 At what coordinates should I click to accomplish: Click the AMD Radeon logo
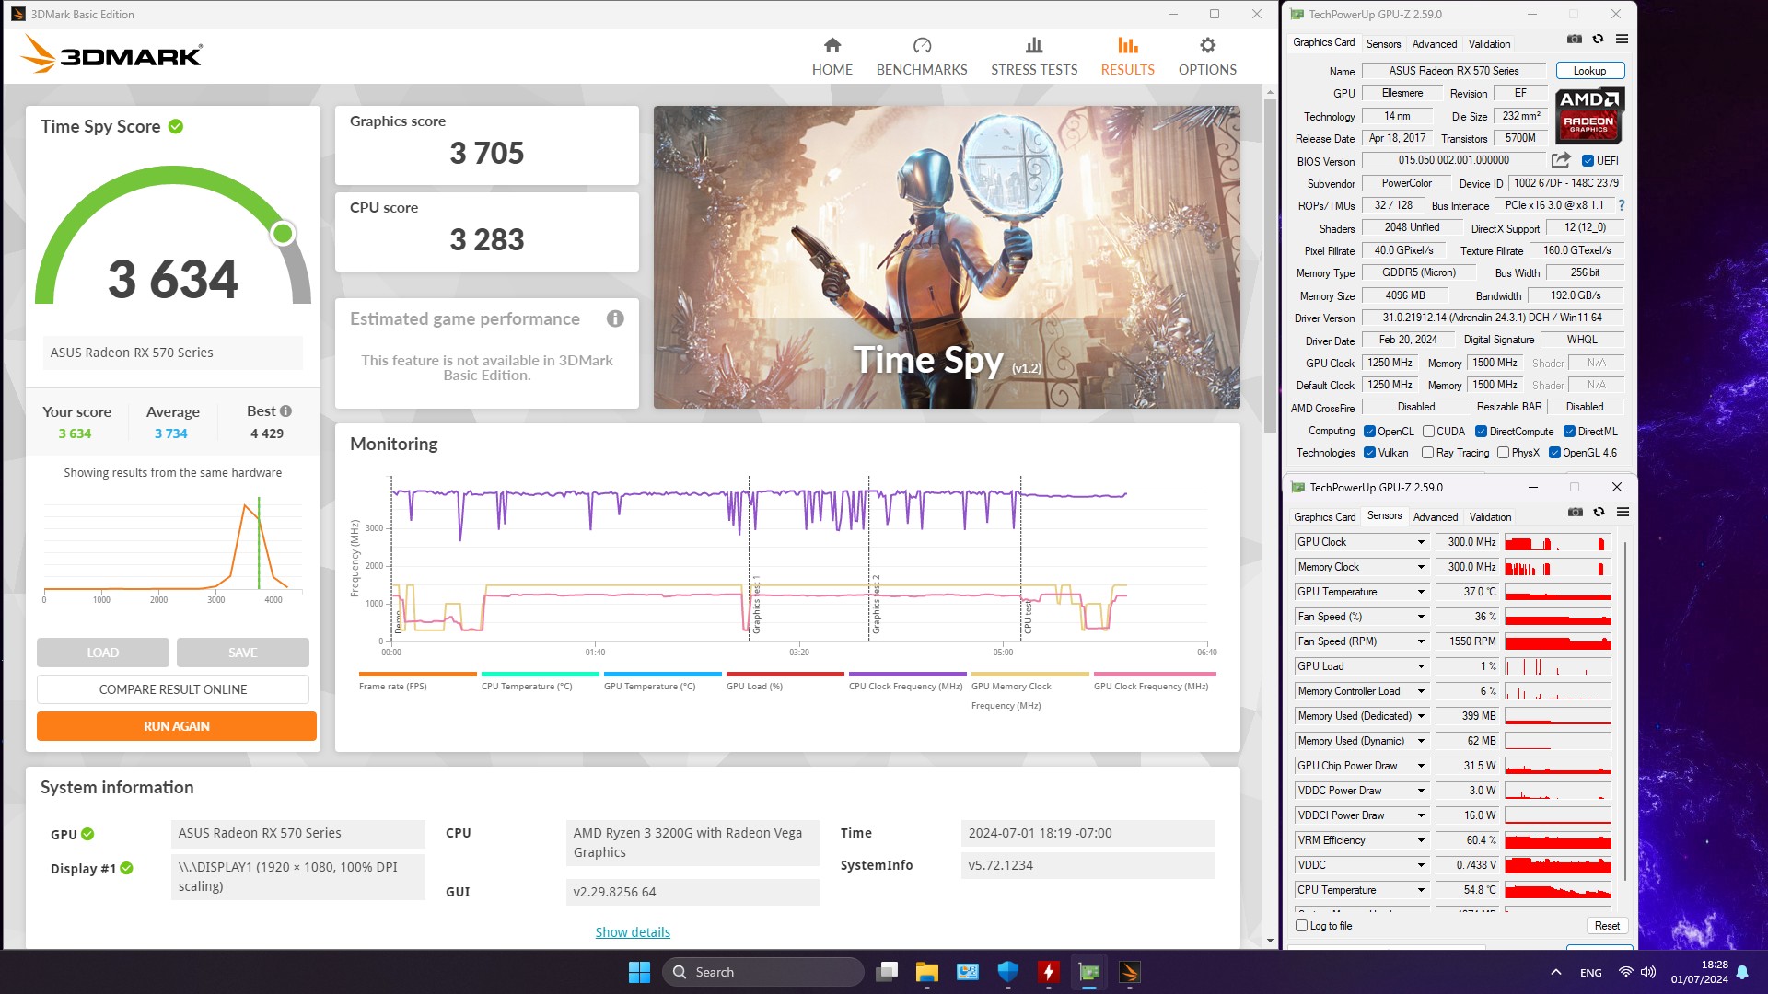pos(1589,115)
